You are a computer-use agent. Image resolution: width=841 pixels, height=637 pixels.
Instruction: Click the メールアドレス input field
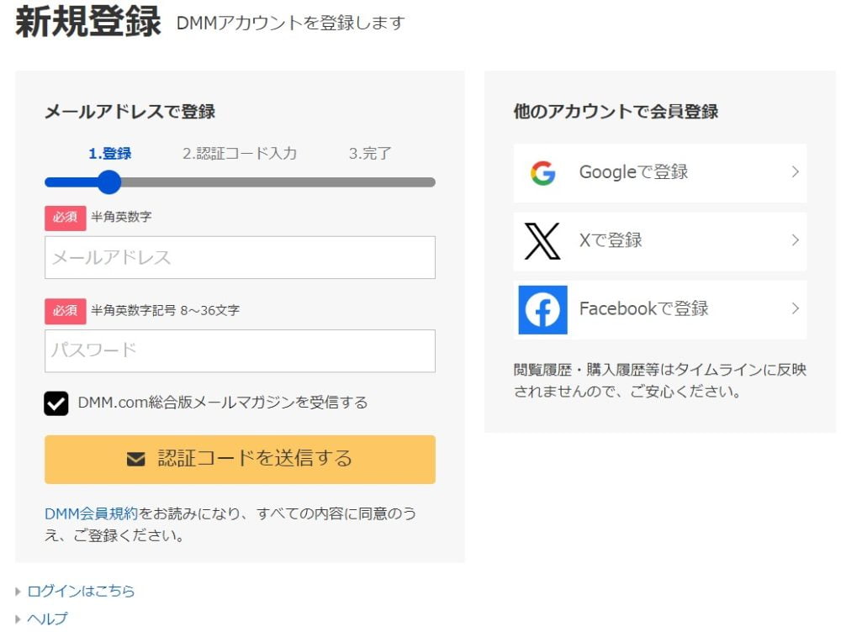(240, 257)
